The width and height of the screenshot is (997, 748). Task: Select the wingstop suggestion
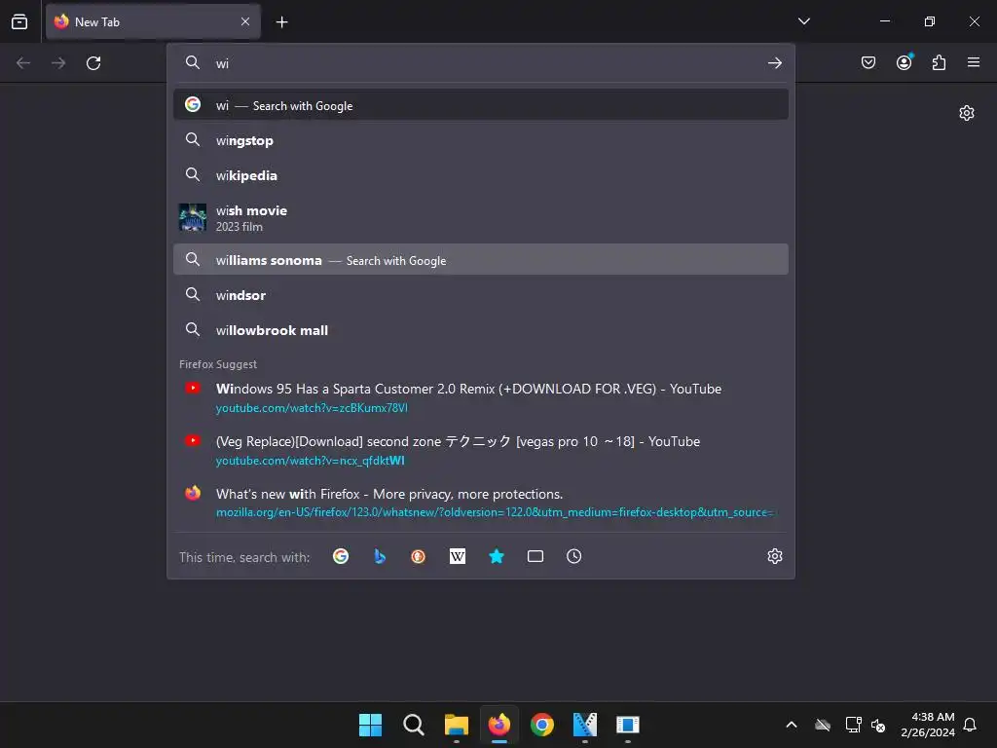pyautogui.click(x=481, y=140)
